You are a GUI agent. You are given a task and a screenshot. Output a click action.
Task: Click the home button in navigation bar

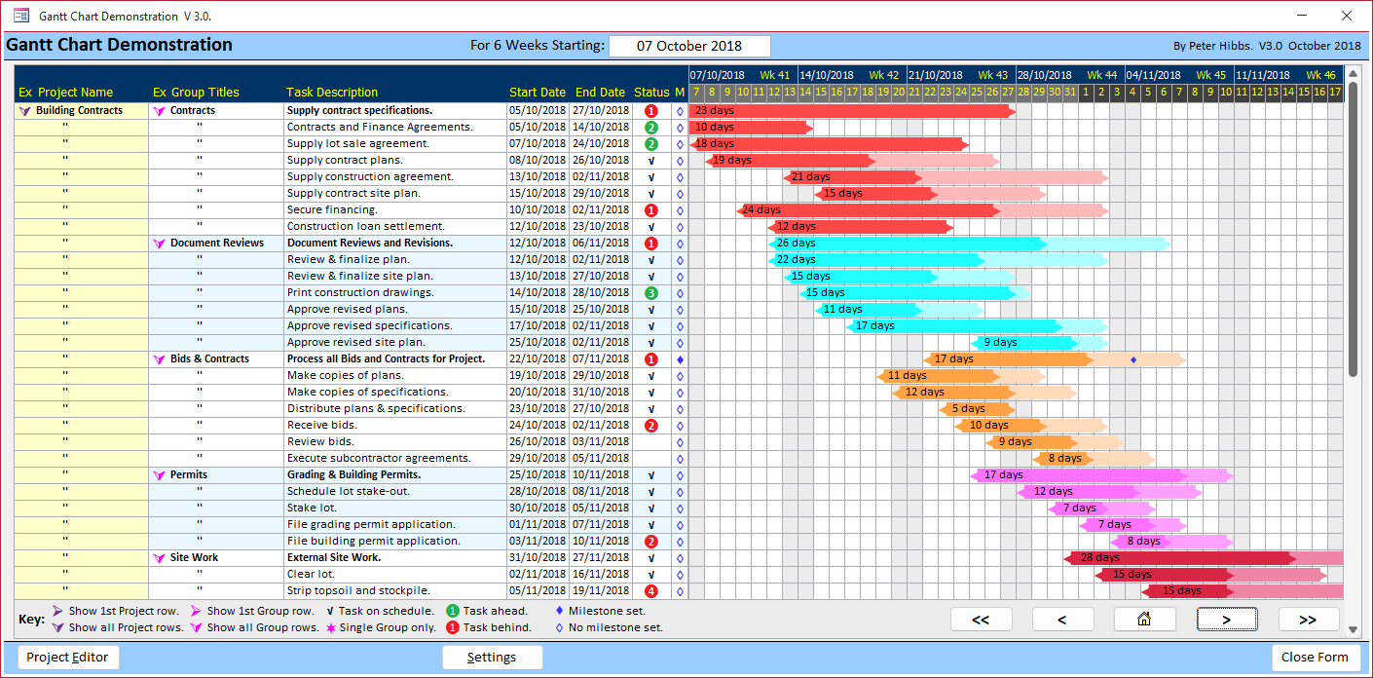1144,620
